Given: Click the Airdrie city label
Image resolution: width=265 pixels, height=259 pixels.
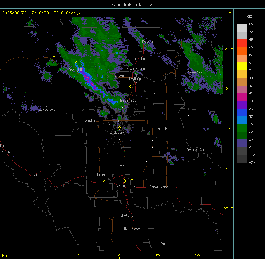Looking at the screenshot, I should [124, 165].
